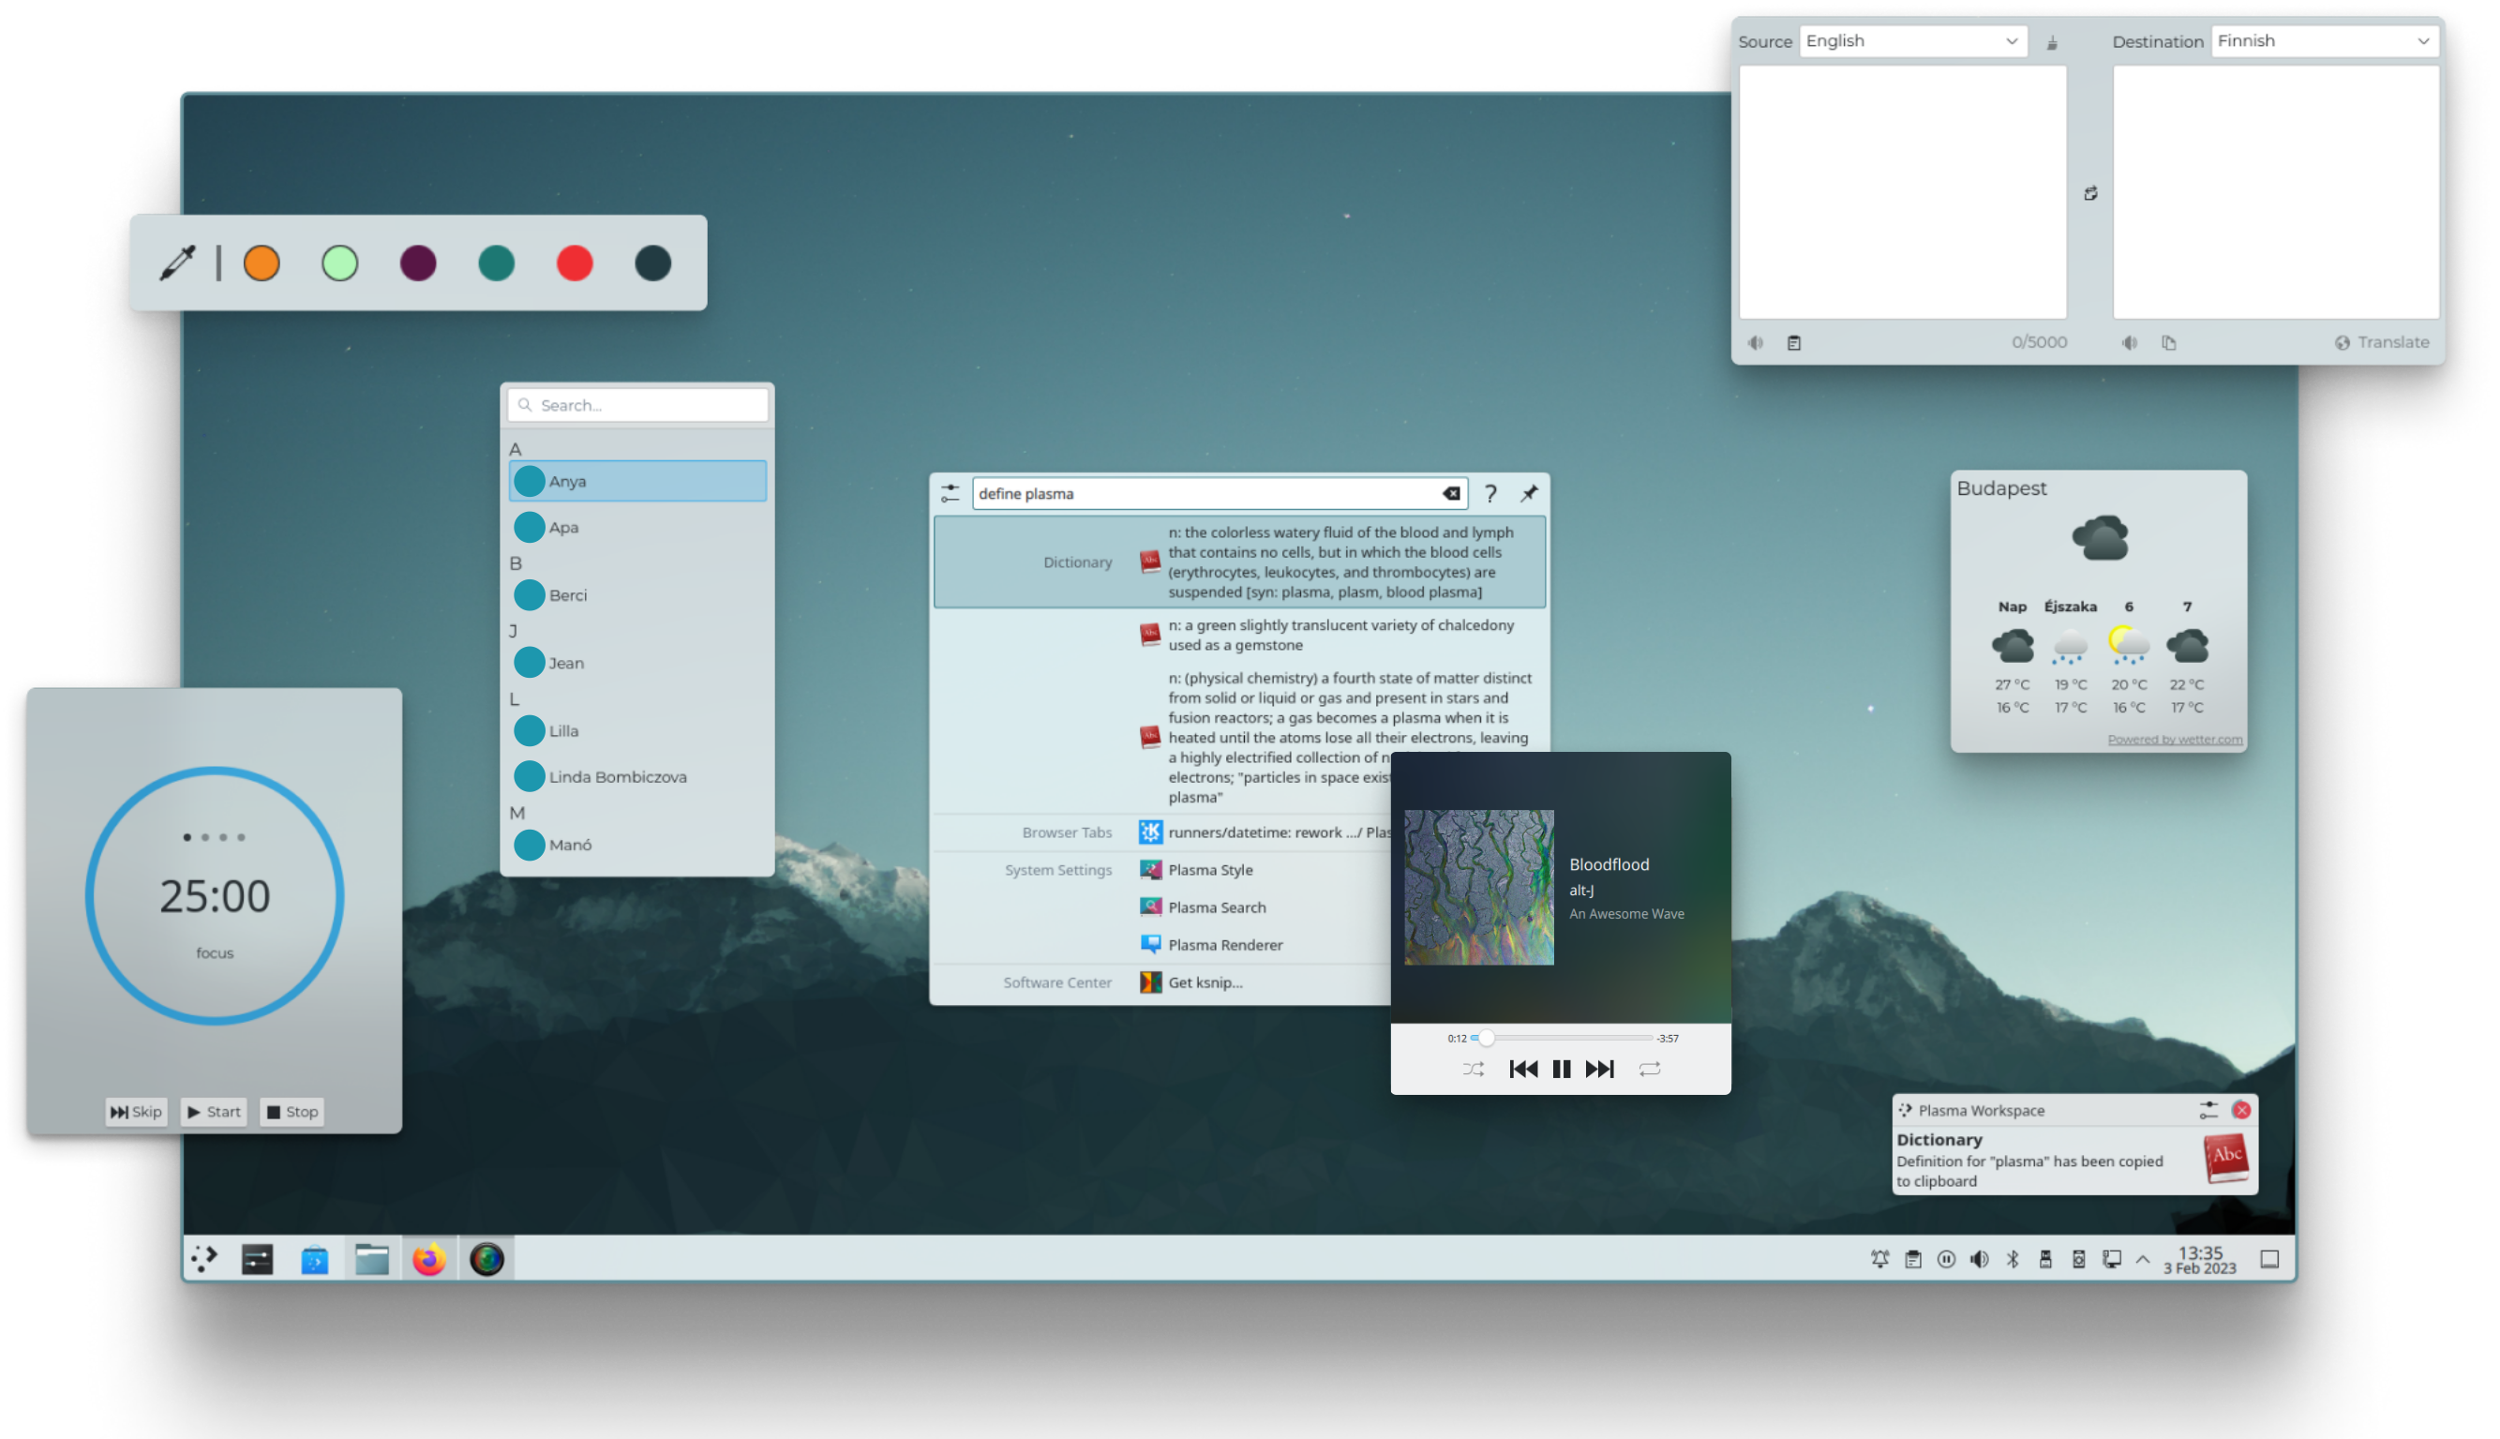Screen dimensions: 2500x1439
Task: Pause the Bloodflood track
Action: pos(1562,1070)
